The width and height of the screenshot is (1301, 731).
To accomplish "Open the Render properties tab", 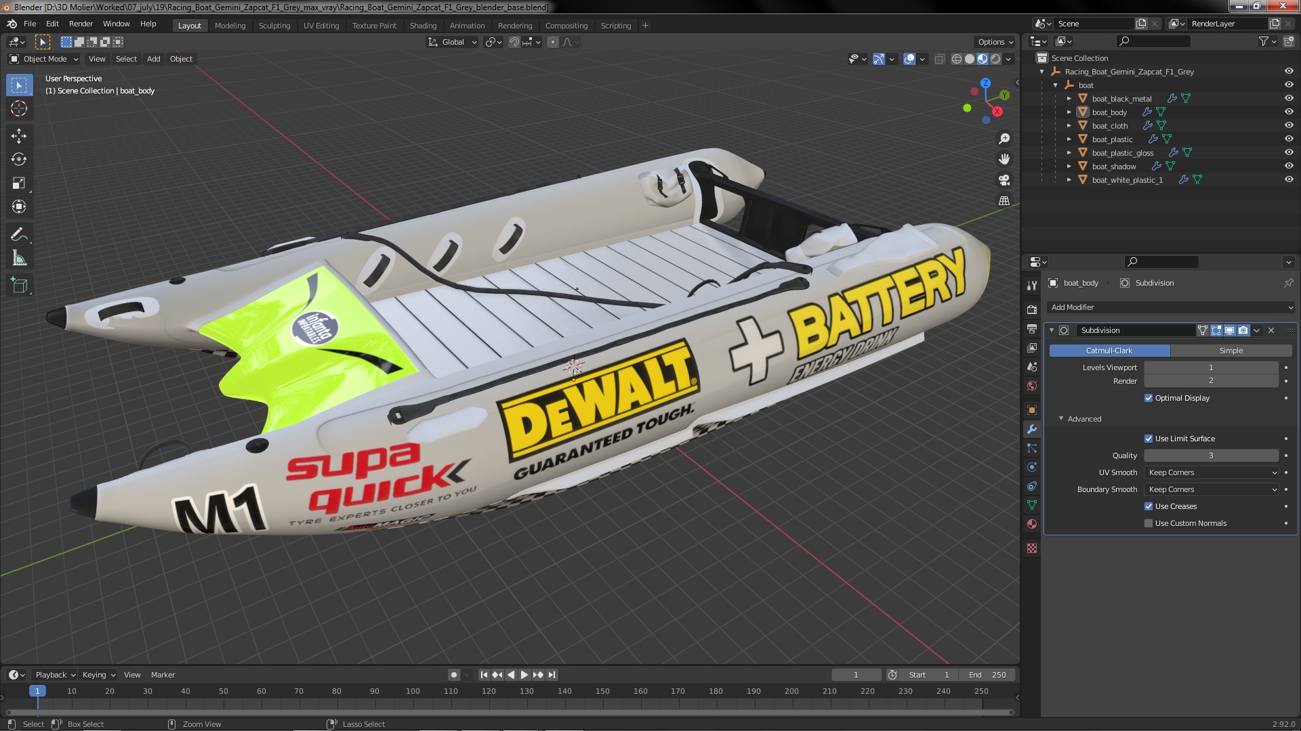I will point(1032,310).
